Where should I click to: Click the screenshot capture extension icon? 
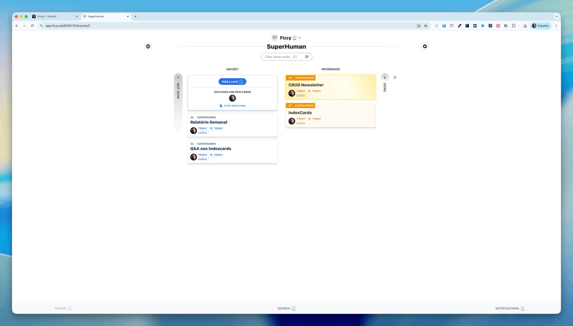point(452,26)
